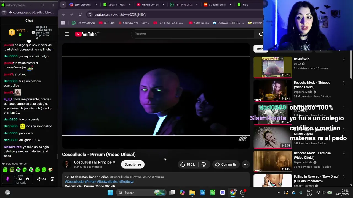
Task: Click the Compartir share button
Action: point(225,164)
